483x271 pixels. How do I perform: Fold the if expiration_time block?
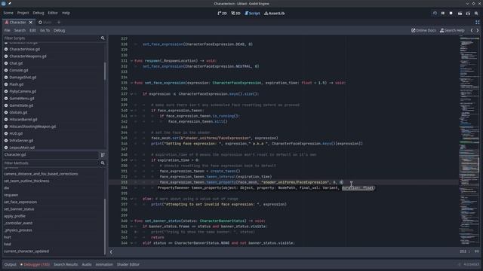[131, 160]
